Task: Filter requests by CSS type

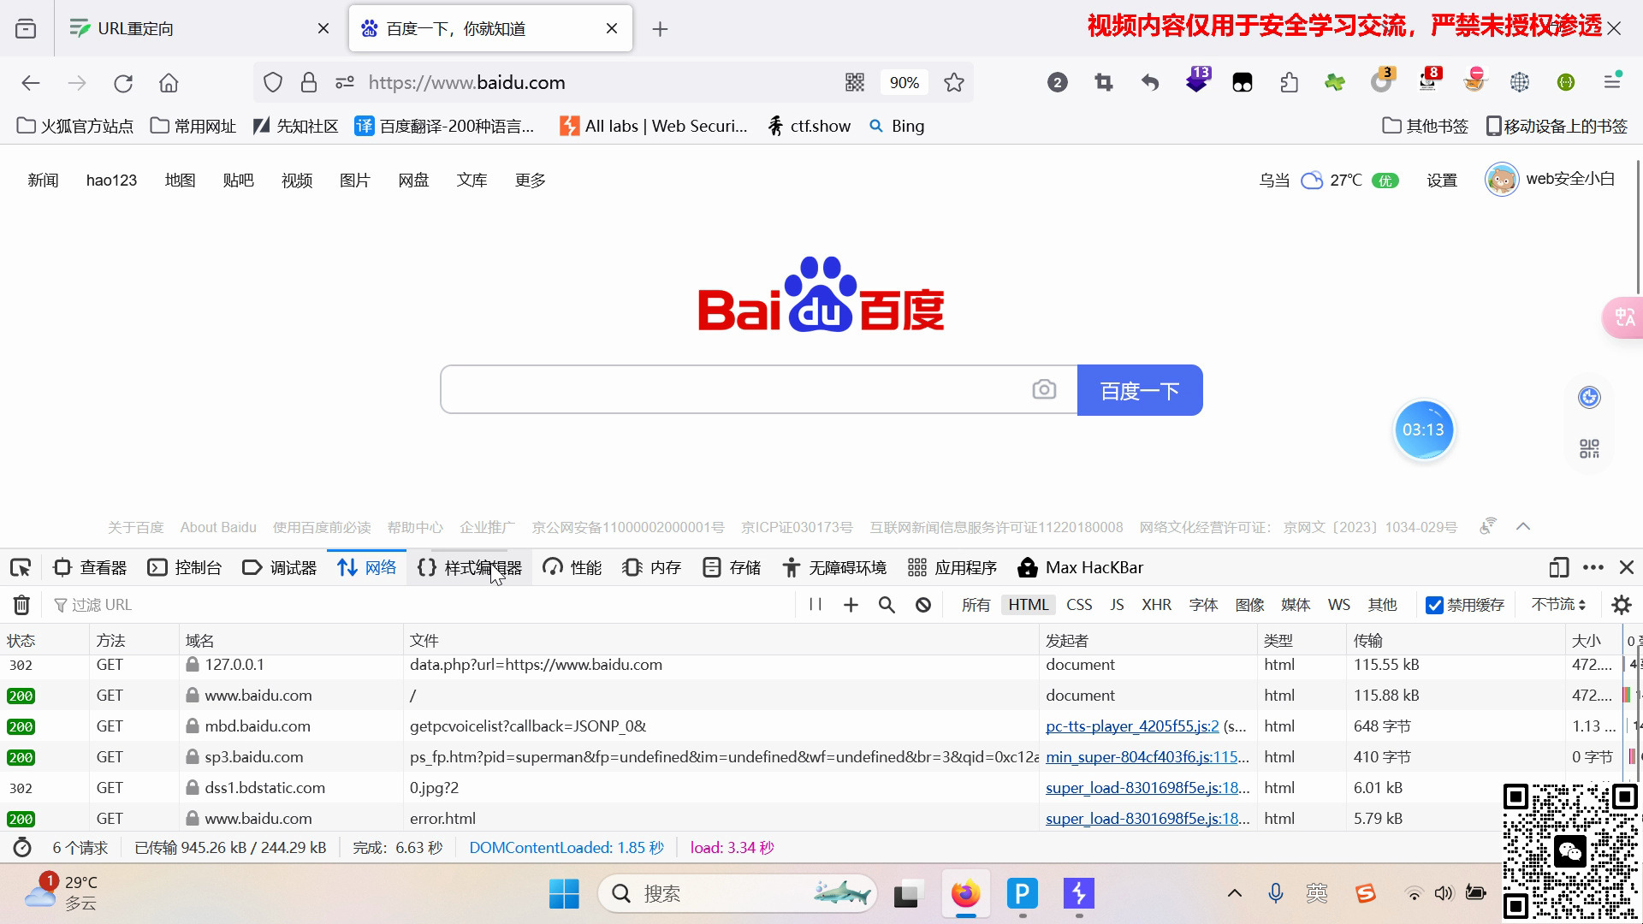Action: [1079, 606]
